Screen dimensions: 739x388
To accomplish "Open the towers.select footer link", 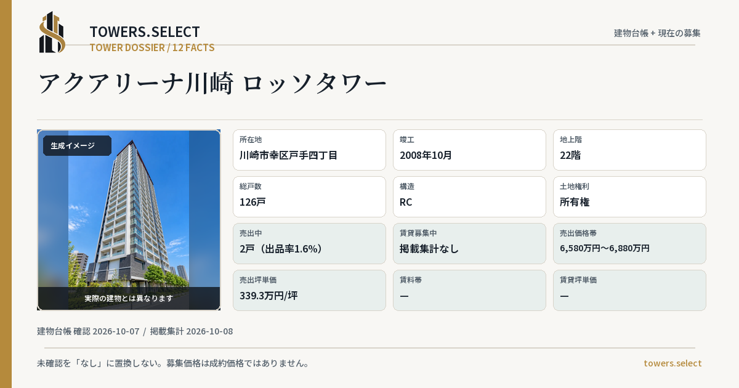I will coord(672,363).
